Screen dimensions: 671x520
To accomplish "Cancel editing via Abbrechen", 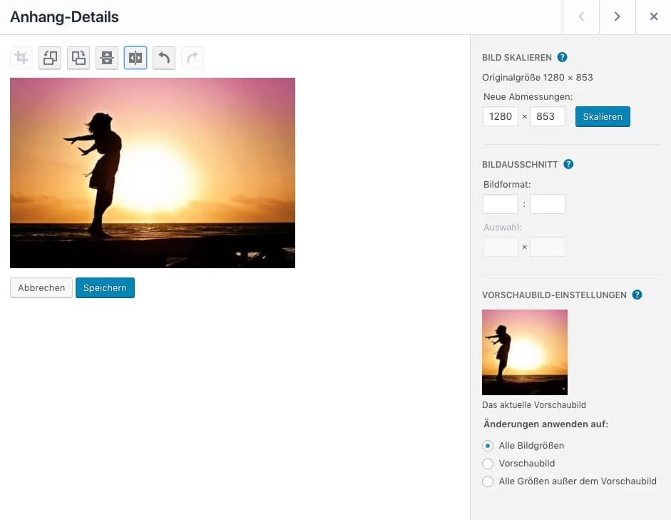I will click(x=41, y=287).
